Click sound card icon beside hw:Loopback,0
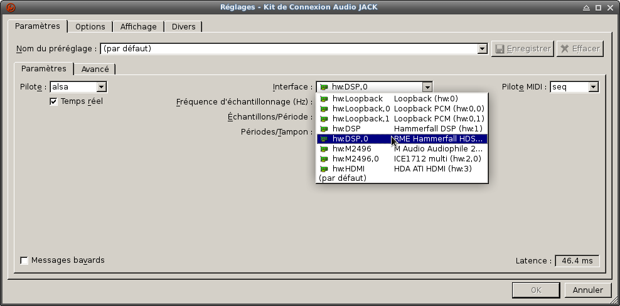620x306 pixels. click(324, 108)
